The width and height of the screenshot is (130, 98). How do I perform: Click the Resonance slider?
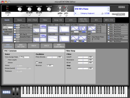tap(83, 60)
